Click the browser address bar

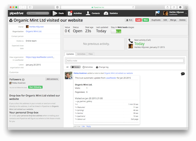(x=98, y=7)
